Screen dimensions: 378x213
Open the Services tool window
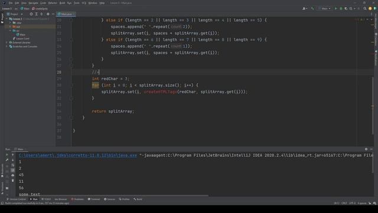tap(109, 199)
